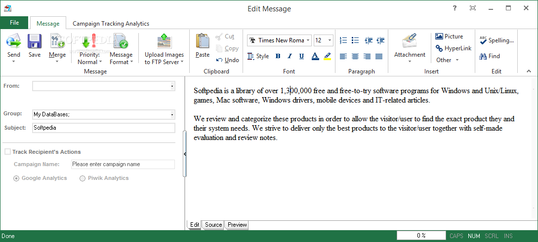Click the Cut command
The image size is (538, 242).
coord(225,36)
